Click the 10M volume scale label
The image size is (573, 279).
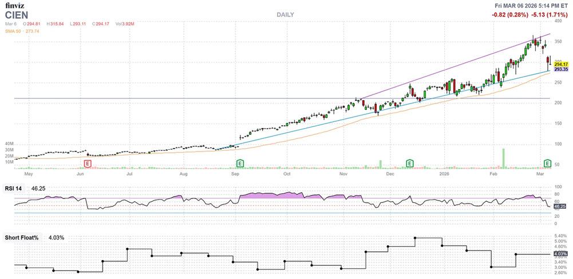point(9,161)
